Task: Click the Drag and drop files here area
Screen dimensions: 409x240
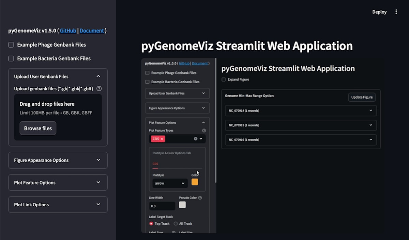Action: tap(58, 117)
